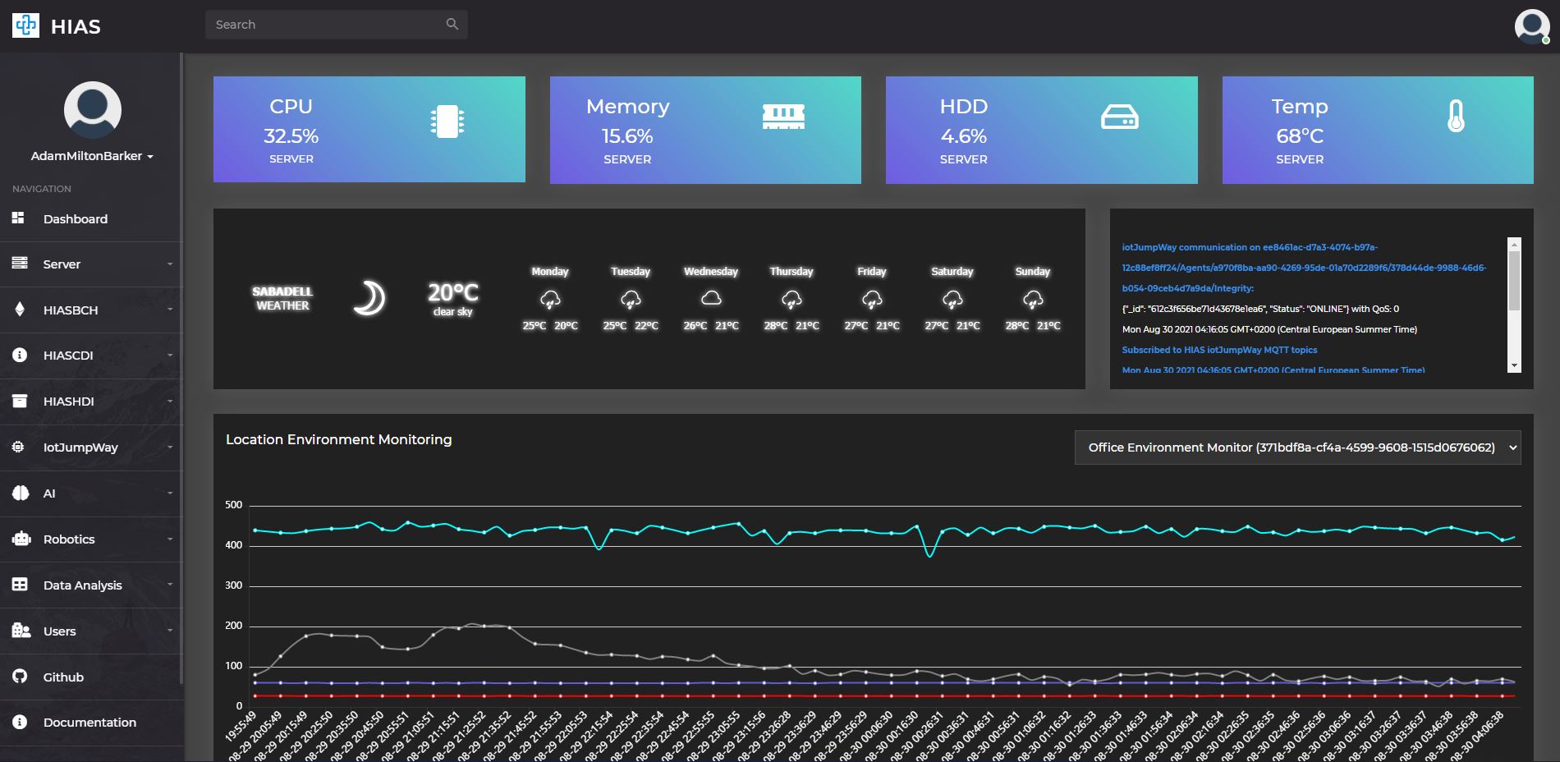Screen dimensions: 1560x762
Task: Open the AdamMiltonBarker user dropdown
Action: point(92,156)
